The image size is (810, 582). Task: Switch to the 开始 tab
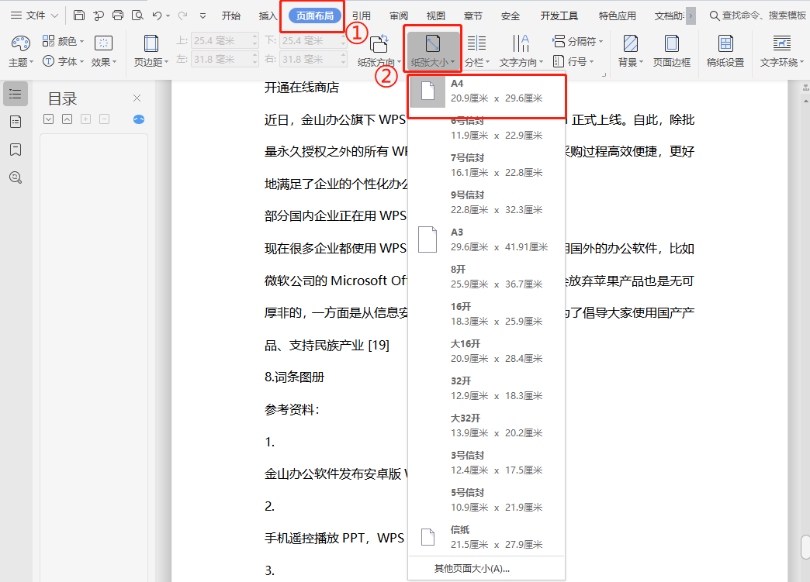tap(231, 16)
